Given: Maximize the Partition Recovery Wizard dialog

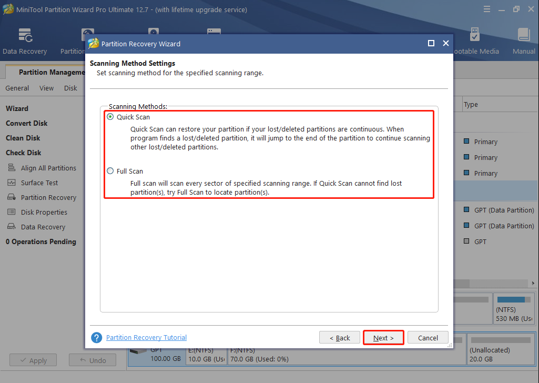Looking at the screenshot, I should point(431,43).
